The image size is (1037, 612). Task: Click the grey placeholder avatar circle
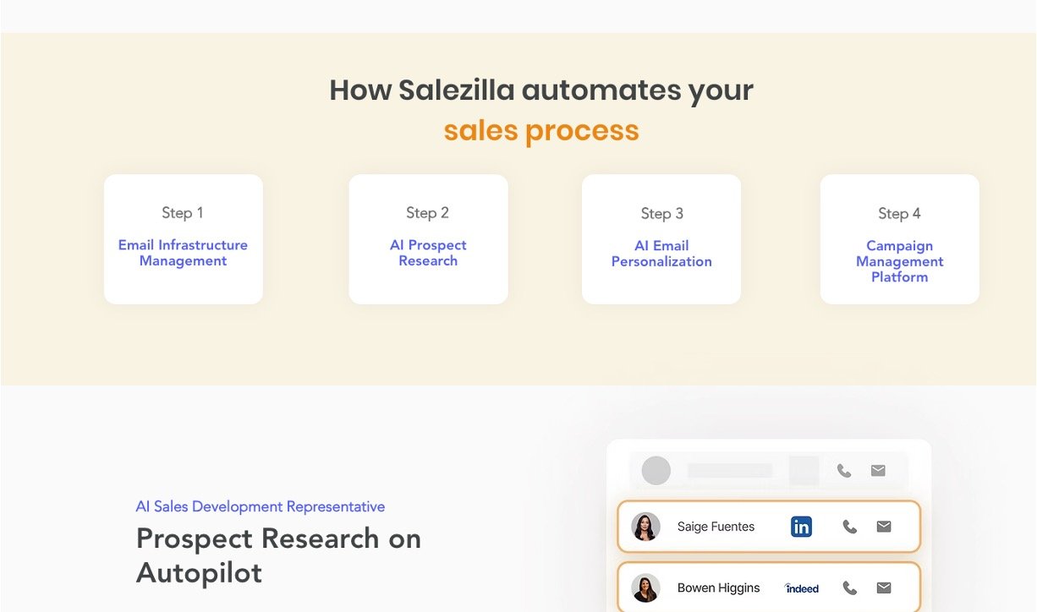click(x=656, y=471)
